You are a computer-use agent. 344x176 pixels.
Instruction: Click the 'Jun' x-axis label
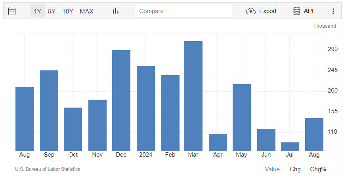click(266, 155)
